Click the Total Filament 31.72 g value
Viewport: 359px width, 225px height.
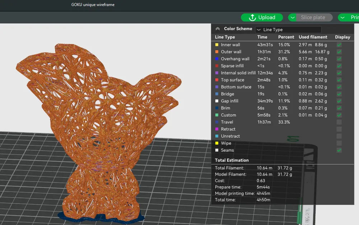point(285,168)
